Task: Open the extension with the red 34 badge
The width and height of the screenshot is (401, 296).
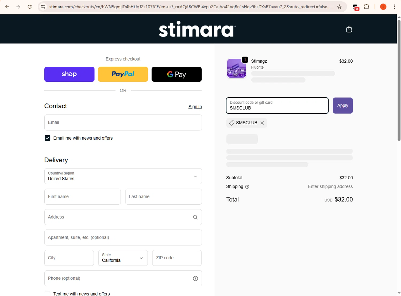Action: coord(356,7)
